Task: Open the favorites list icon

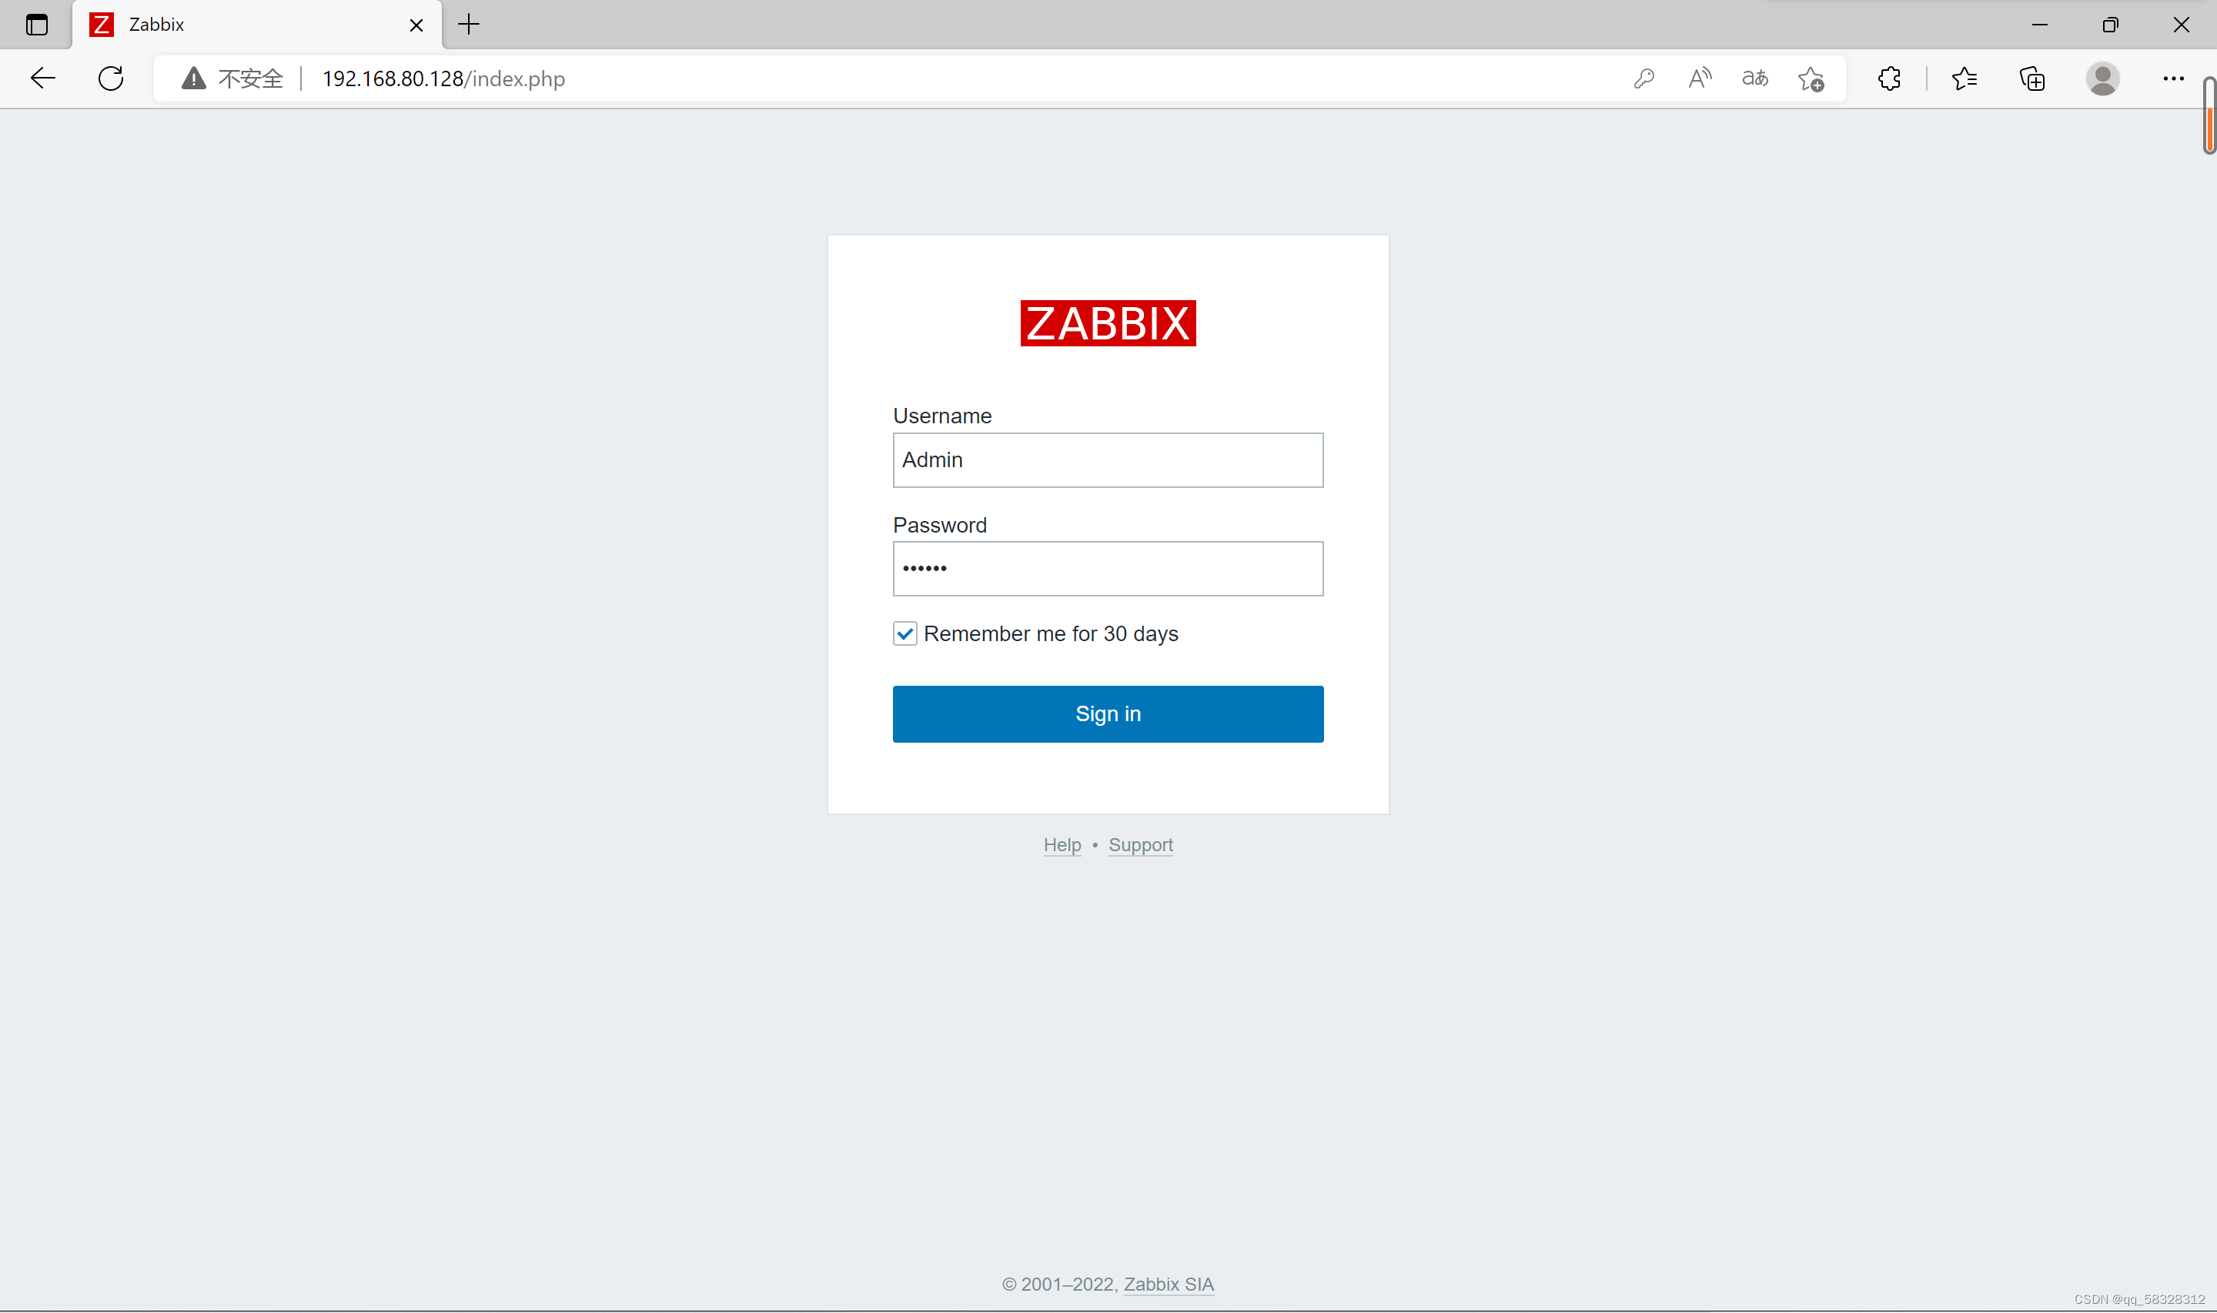Action: point(1964,79)
